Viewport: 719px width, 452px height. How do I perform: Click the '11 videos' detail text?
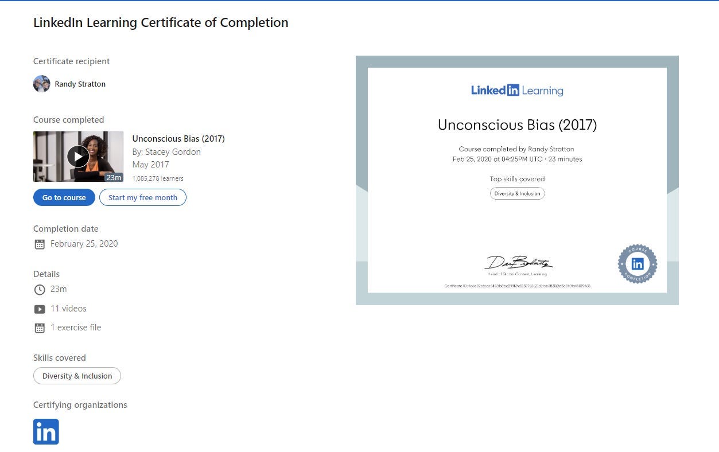click(x=68, y=309)
